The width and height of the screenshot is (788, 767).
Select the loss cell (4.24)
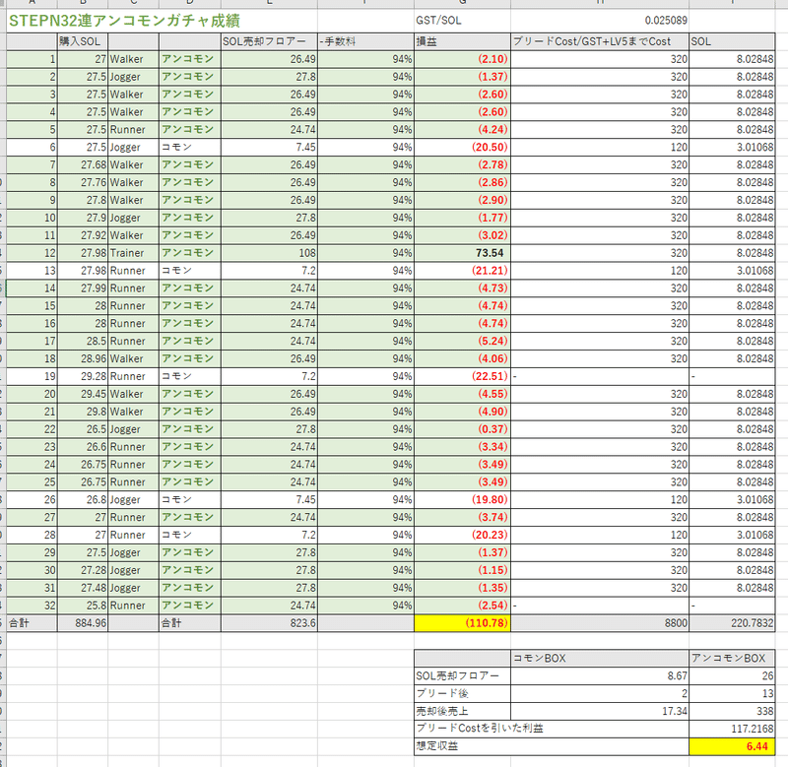[x=462, y=130]
